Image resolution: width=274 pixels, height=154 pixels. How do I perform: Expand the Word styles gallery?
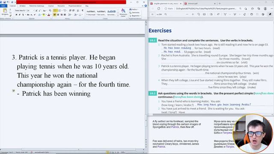coord(118,16)
